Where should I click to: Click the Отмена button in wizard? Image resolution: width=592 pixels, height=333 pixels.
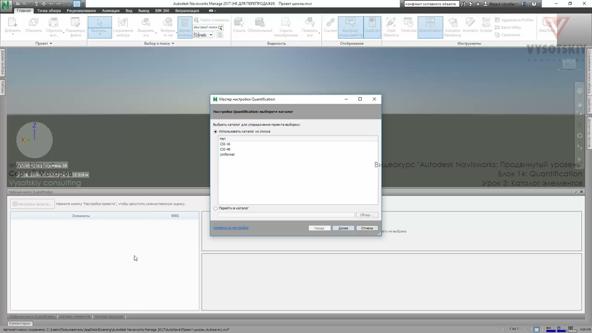367,228
